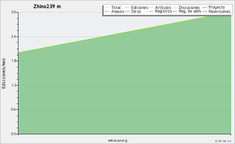Click the 0.6 y-axis tick label
Screen dimensions: 235x144
tap(13, 109)
